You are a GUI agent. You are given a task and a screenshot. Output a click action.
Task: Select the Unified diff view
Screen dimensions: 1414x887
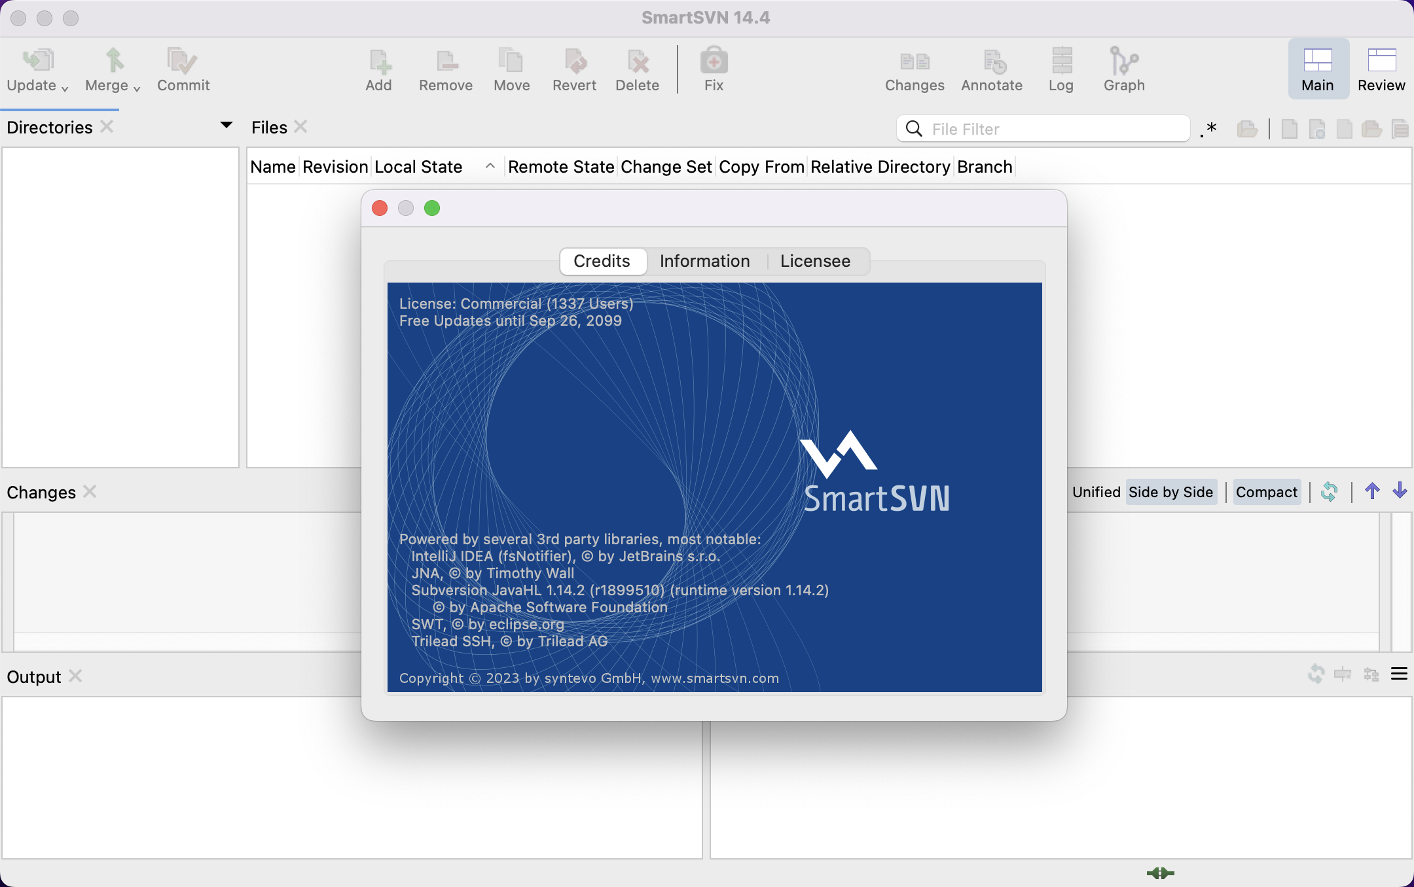tap(1096, 492)
